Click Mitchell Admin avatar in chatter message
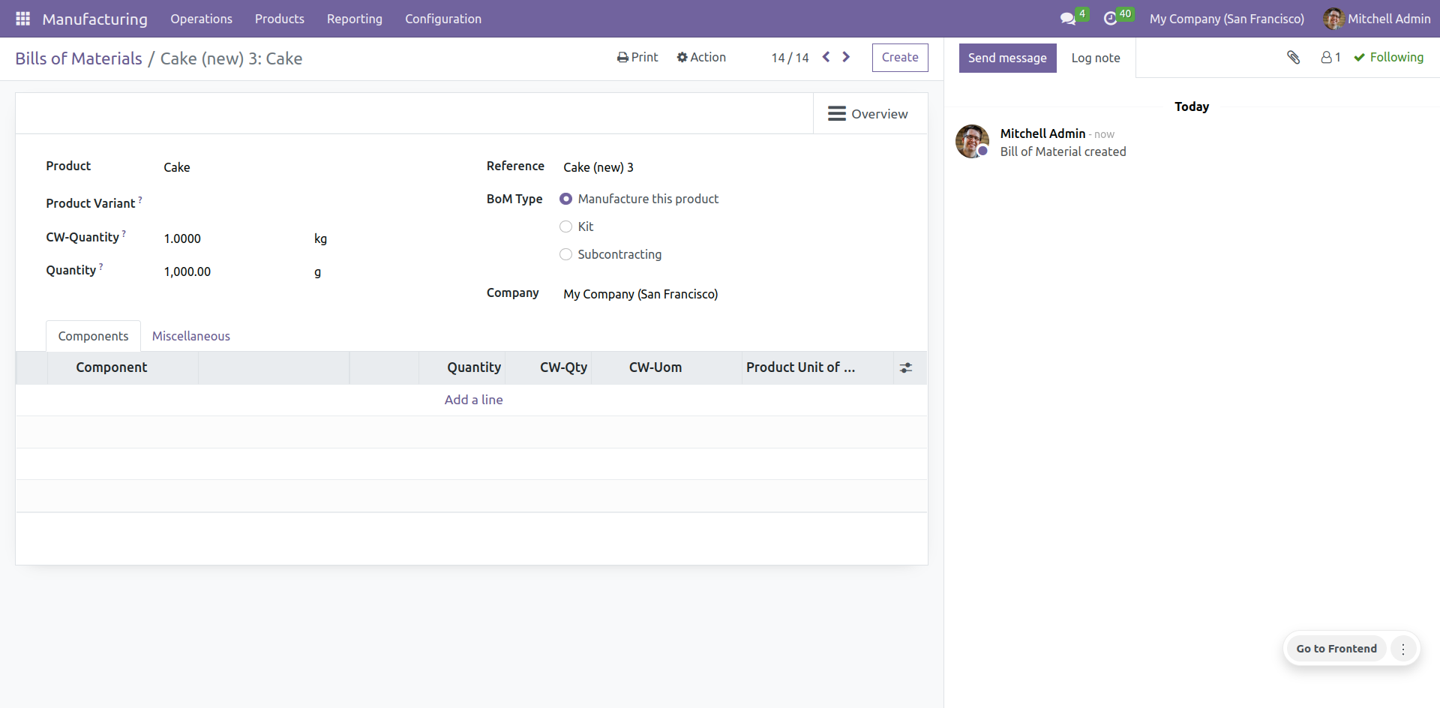Screen dimensions: 1440x708 [x=972, y=141]
